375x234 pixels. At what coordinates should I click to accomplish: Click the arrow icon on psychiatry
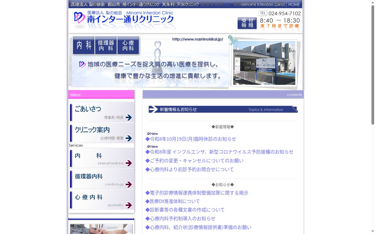click(x=129, y=205)
